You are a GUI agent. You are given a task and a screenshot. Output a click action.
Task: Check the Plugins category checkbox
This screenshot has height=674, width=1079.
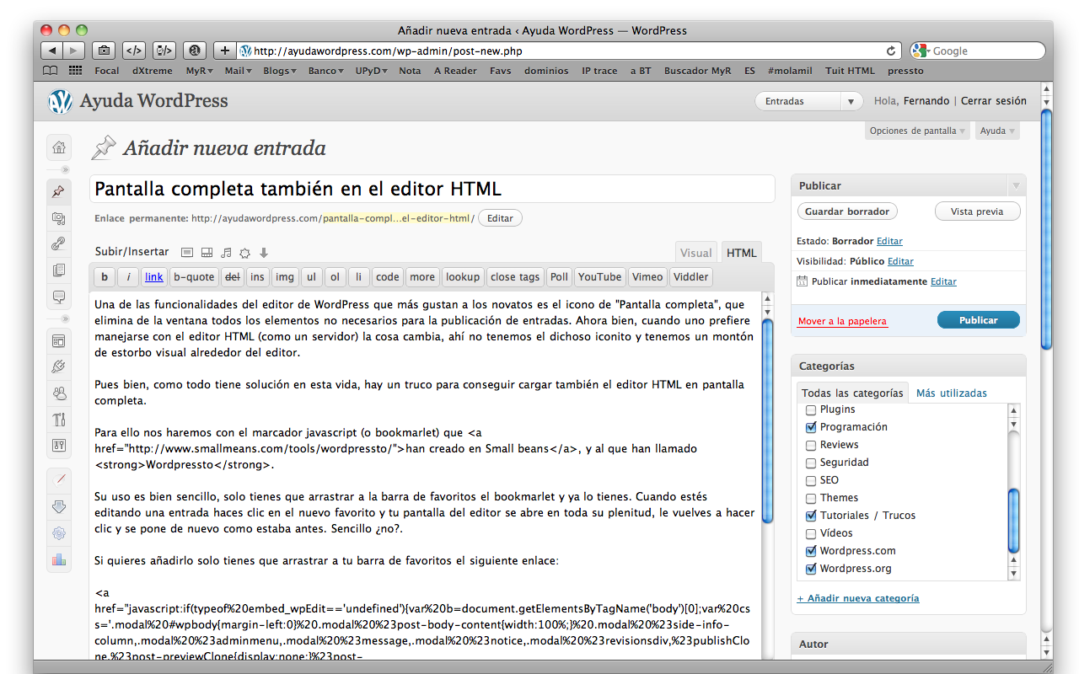point(811,409)
